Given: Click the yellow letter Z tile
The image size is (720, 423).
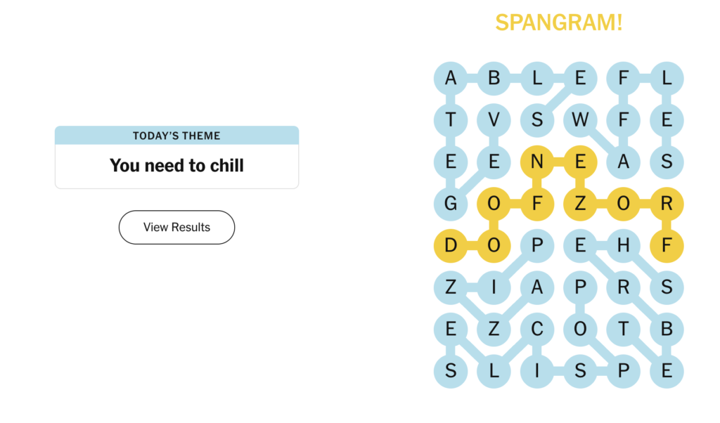Looking at the screenshot, I should point(580,204).
